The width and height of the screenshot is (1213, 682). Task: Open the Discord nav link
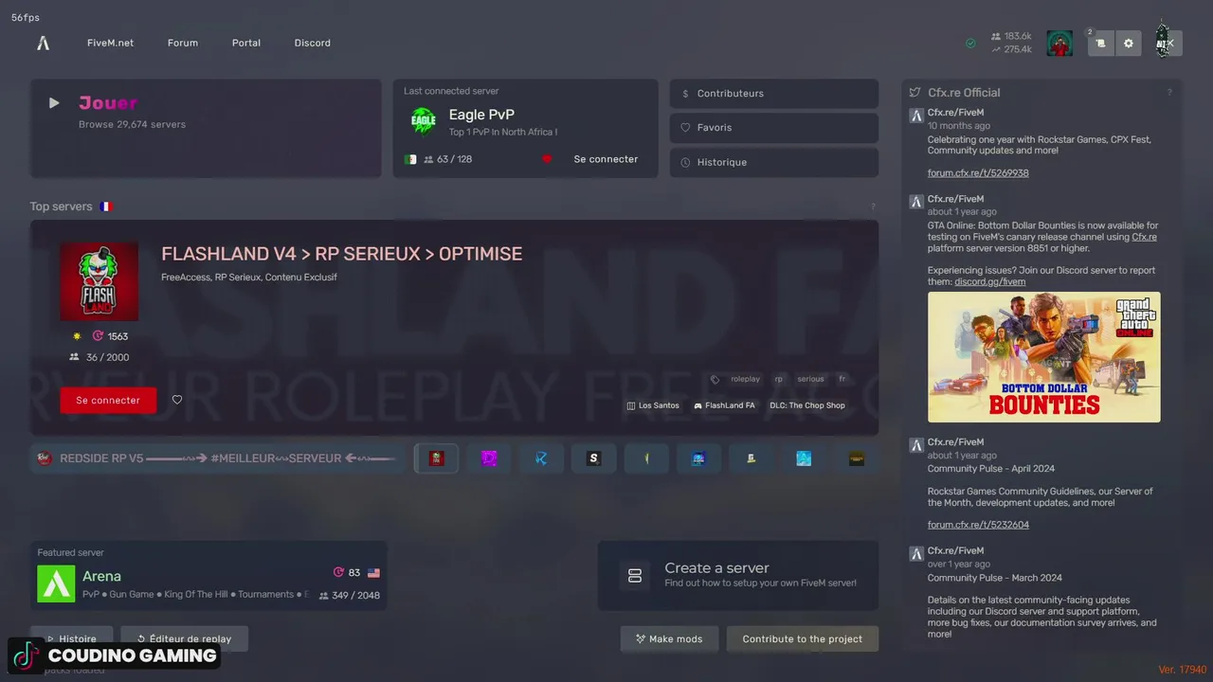[x=313, y=43]
